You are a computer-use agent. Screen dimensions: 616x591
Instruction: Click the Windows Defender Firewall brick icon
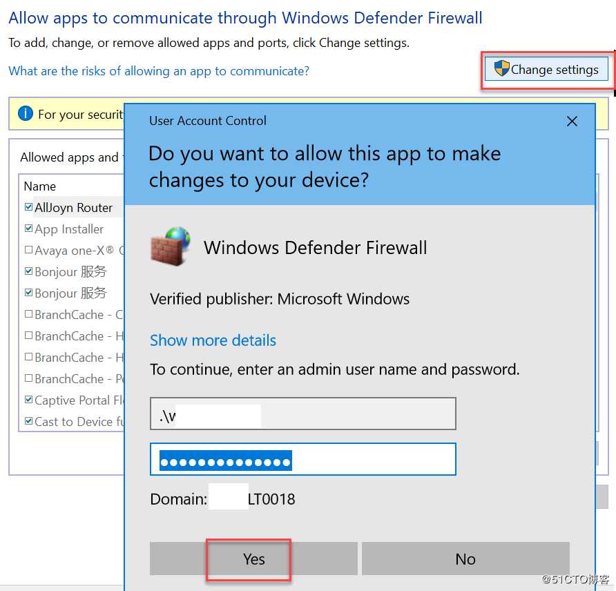pos(171,246)
